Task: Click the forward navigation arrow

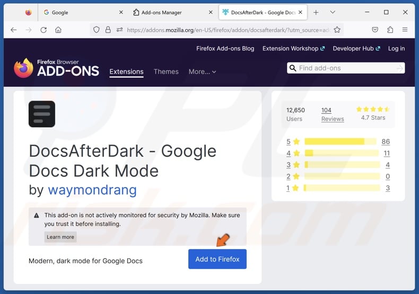Action: [x=29, y=30]
